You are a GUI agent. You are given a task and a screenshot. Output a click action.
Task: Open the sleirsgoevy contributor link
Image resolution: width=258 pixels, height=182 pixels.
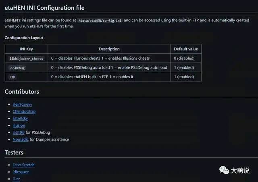click(x=22, y=104)
